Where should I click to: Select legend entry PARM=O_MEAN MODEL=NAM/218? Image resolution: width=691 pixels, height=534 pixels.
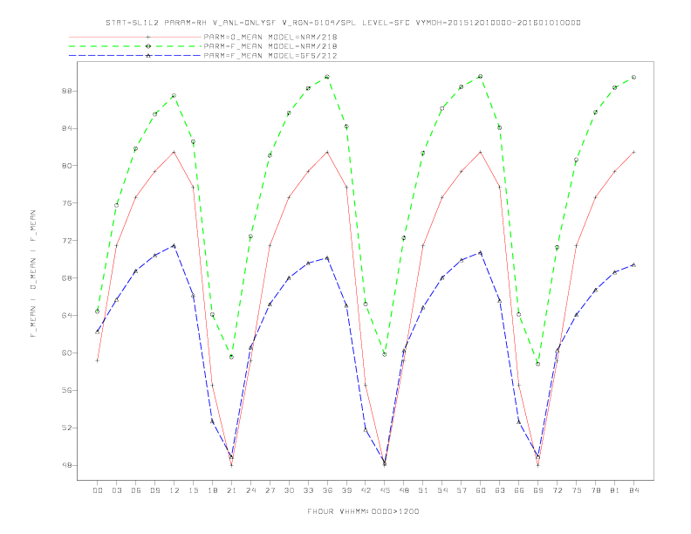coord(270,37)
